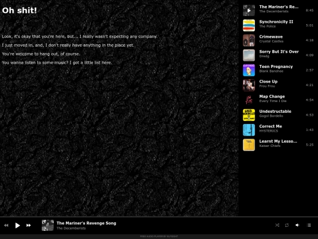Click the Close Up album cover
Image resolution: width=318 pixels, height=239 pixels.
click(x=249, y=85)
